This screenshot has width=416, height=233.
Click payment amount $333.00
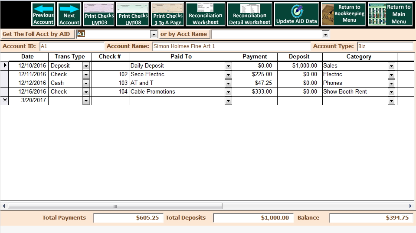coord(255,92)
